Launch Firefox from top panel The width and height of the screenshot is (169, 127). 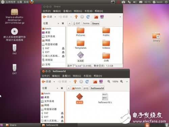pos(32,2)
